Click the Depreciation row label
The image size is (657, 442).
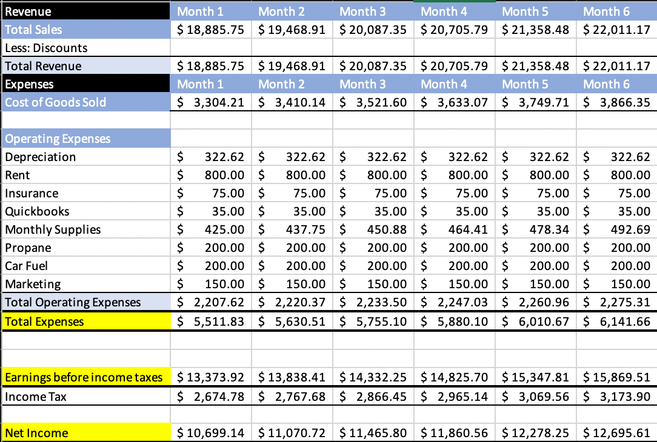pos(86,157)
